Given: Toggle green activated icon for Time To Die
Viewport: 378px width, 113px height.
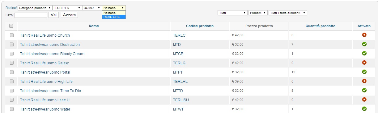Looking at the screenshot, I should pos(364,90).
